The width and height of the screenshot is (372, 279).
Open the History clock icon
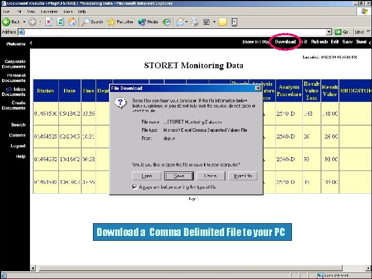(x=166, y=22)
